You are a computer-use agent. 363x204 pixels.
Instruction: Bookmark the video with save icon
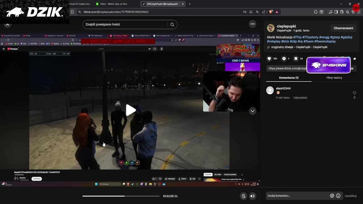296,59
